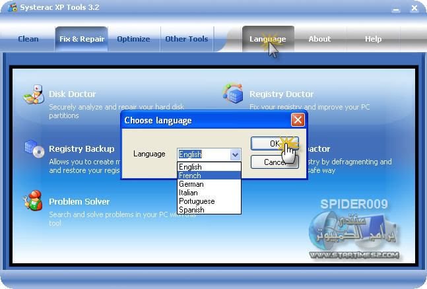This screenshot has width=427, height=289.
Task: Click the Registry Doctor title
Action: click(281, 94)
